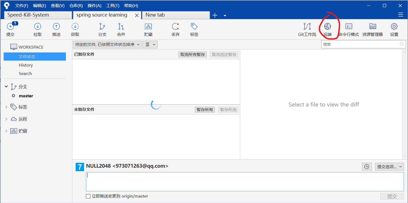Image resolution: width=408 pixels, height=203 pixels.
Task: Click the user avatar next to NULL2048
Action: coord(80,167)
